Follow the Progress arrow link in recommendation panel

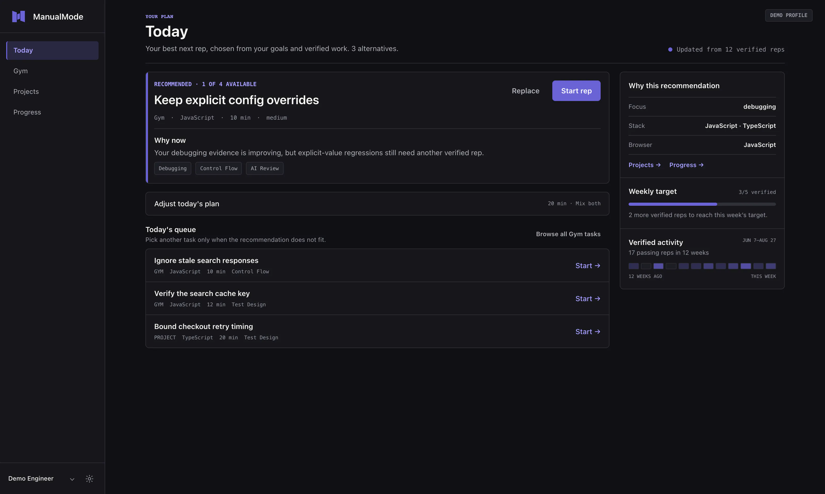686,165
